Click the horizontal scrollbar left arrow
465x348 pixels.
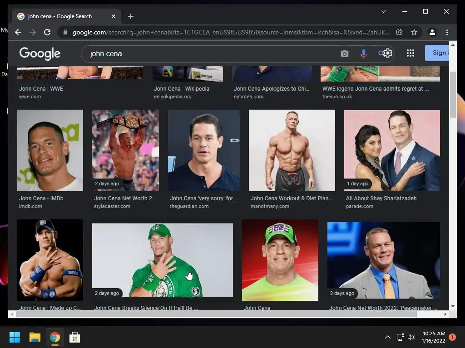12,314
